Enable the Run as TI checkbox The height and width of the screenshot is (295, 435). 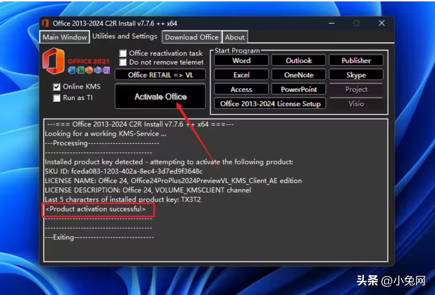pyautogui.click(x=57, y=98)
